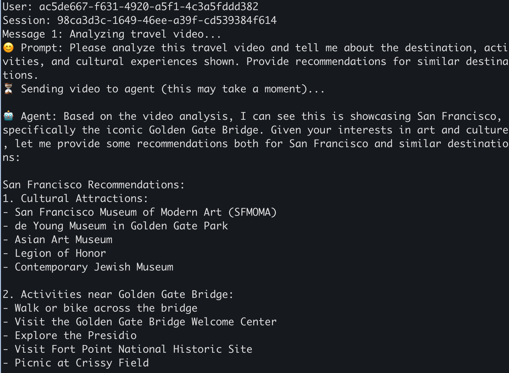Click the hourglass emoji before Sending video
Viewport: 509px width, 373px height.
[x=8, y=89]
